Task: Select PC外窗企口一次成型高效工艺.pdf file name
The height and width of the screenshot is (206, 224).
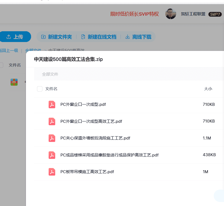Action: [91, 121]
